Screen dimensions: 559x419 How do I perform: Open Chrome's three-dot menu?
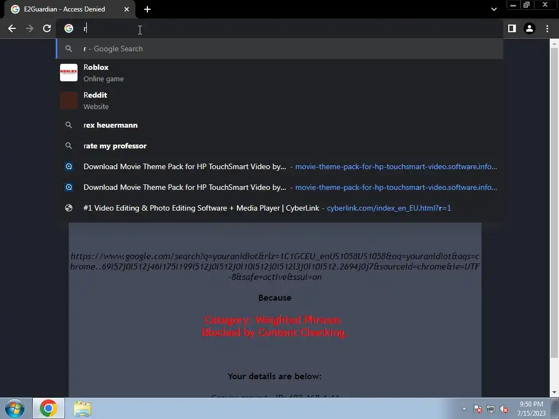point(547,28)
